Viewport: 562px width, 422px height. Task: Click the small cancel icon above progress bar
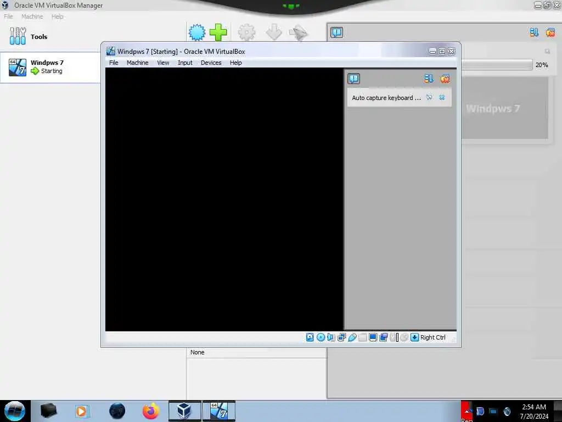coord(547,51)
